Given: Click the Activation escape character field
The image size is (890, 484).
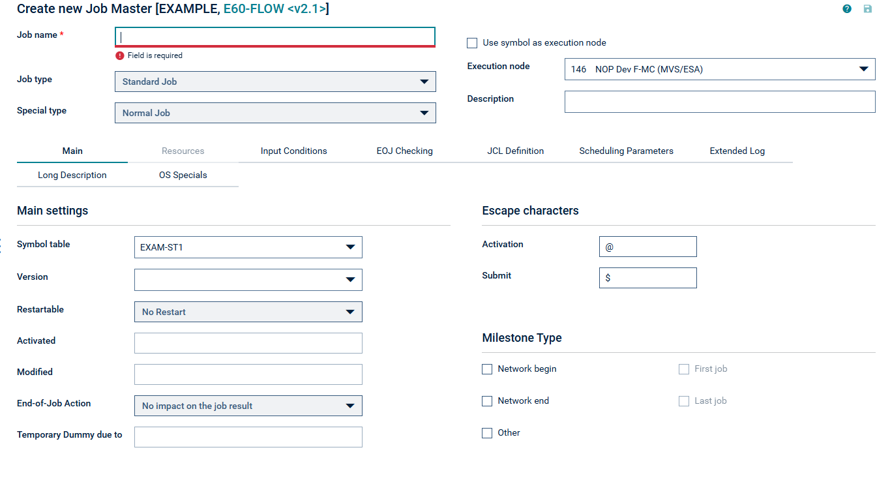Looking at the screenshot, I should 648,247.
